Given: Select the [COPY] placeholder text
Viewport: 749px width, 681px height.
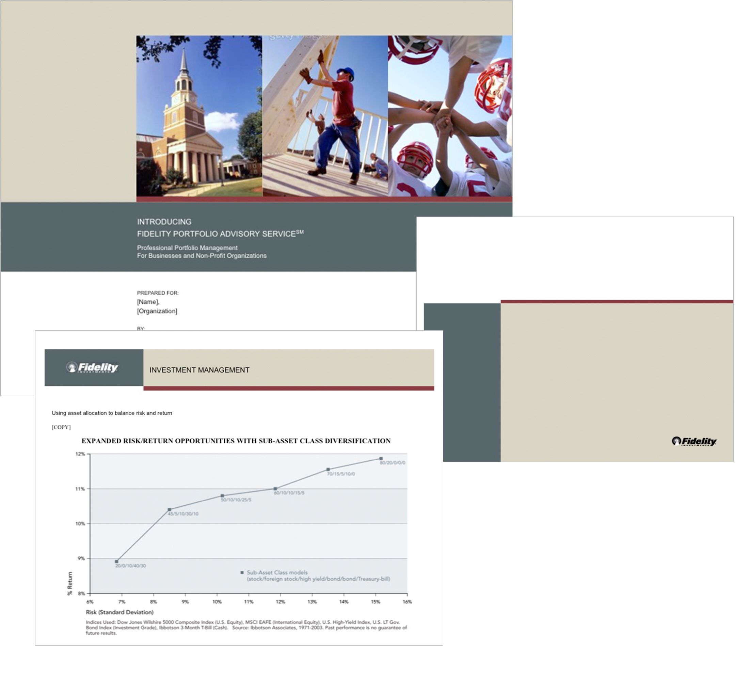Looking at the screenshot, I should point(61,427).
